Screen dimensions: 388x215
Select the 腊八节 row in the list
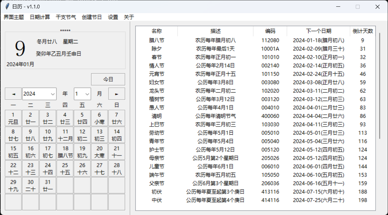tap(256, 40)
